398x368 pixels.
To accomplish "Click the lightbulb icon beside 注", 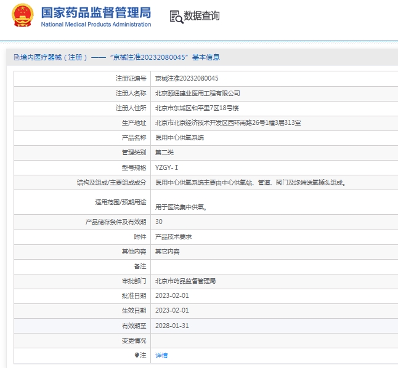I will (137, 355).
